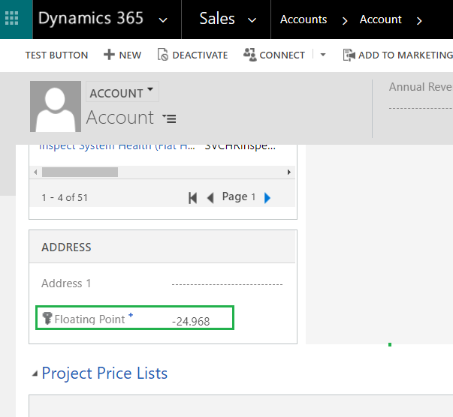Collapse the Project Price Lists section triangle
453x417 pixels.
coord(35,373)
